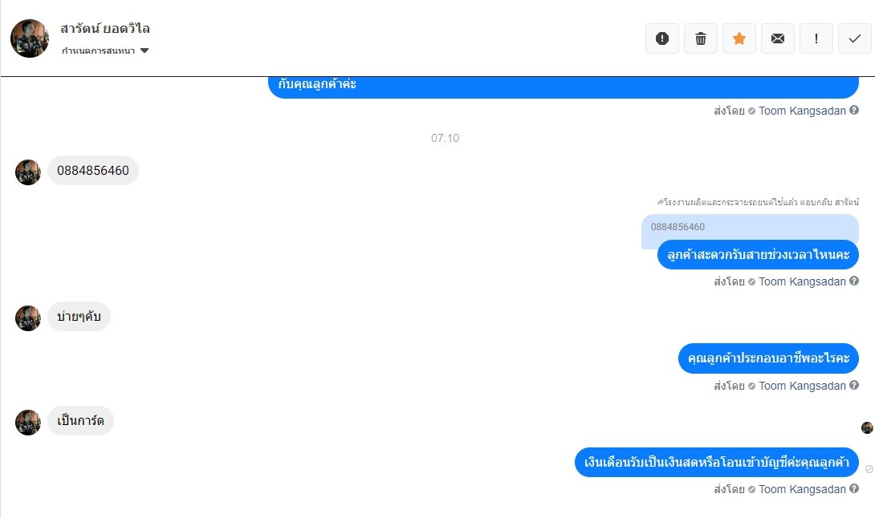
Task: Mark conversation as unread with envelope icon
Action: point(777,38)
